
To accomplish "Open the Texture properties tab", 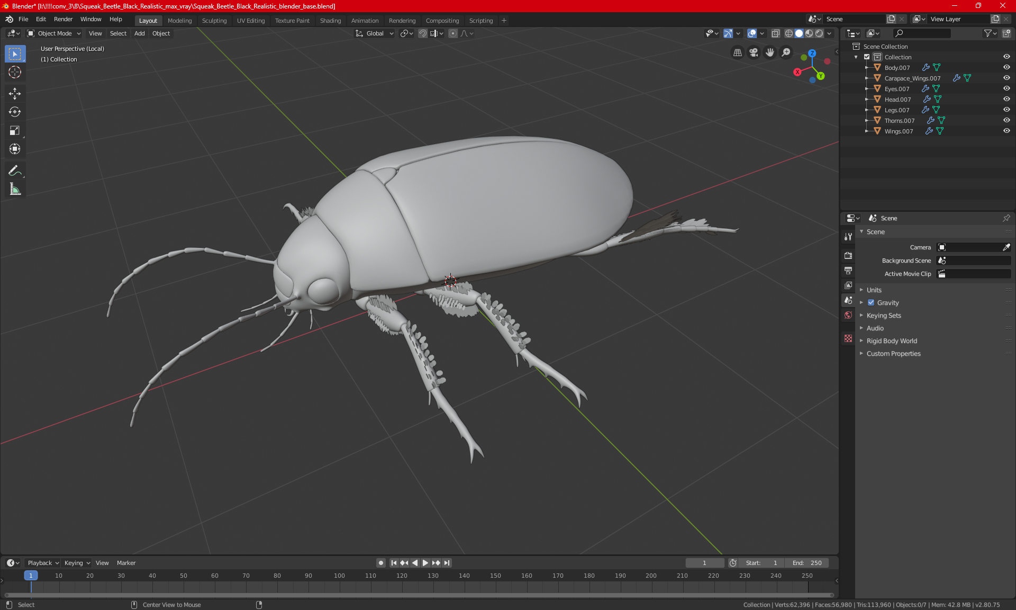I will coord(848,338).
